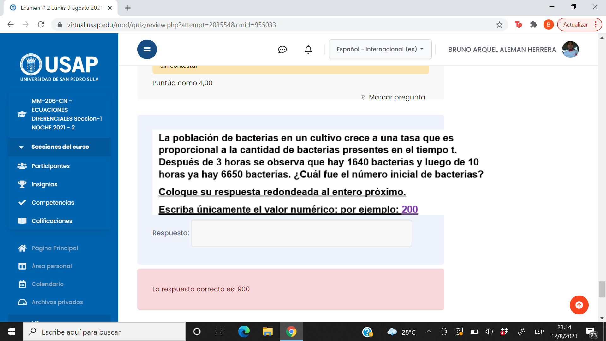Open the Español - Internacional language dropdown
Screen dimensions: 606x341
pyautogui.click(x=380, y=49)
